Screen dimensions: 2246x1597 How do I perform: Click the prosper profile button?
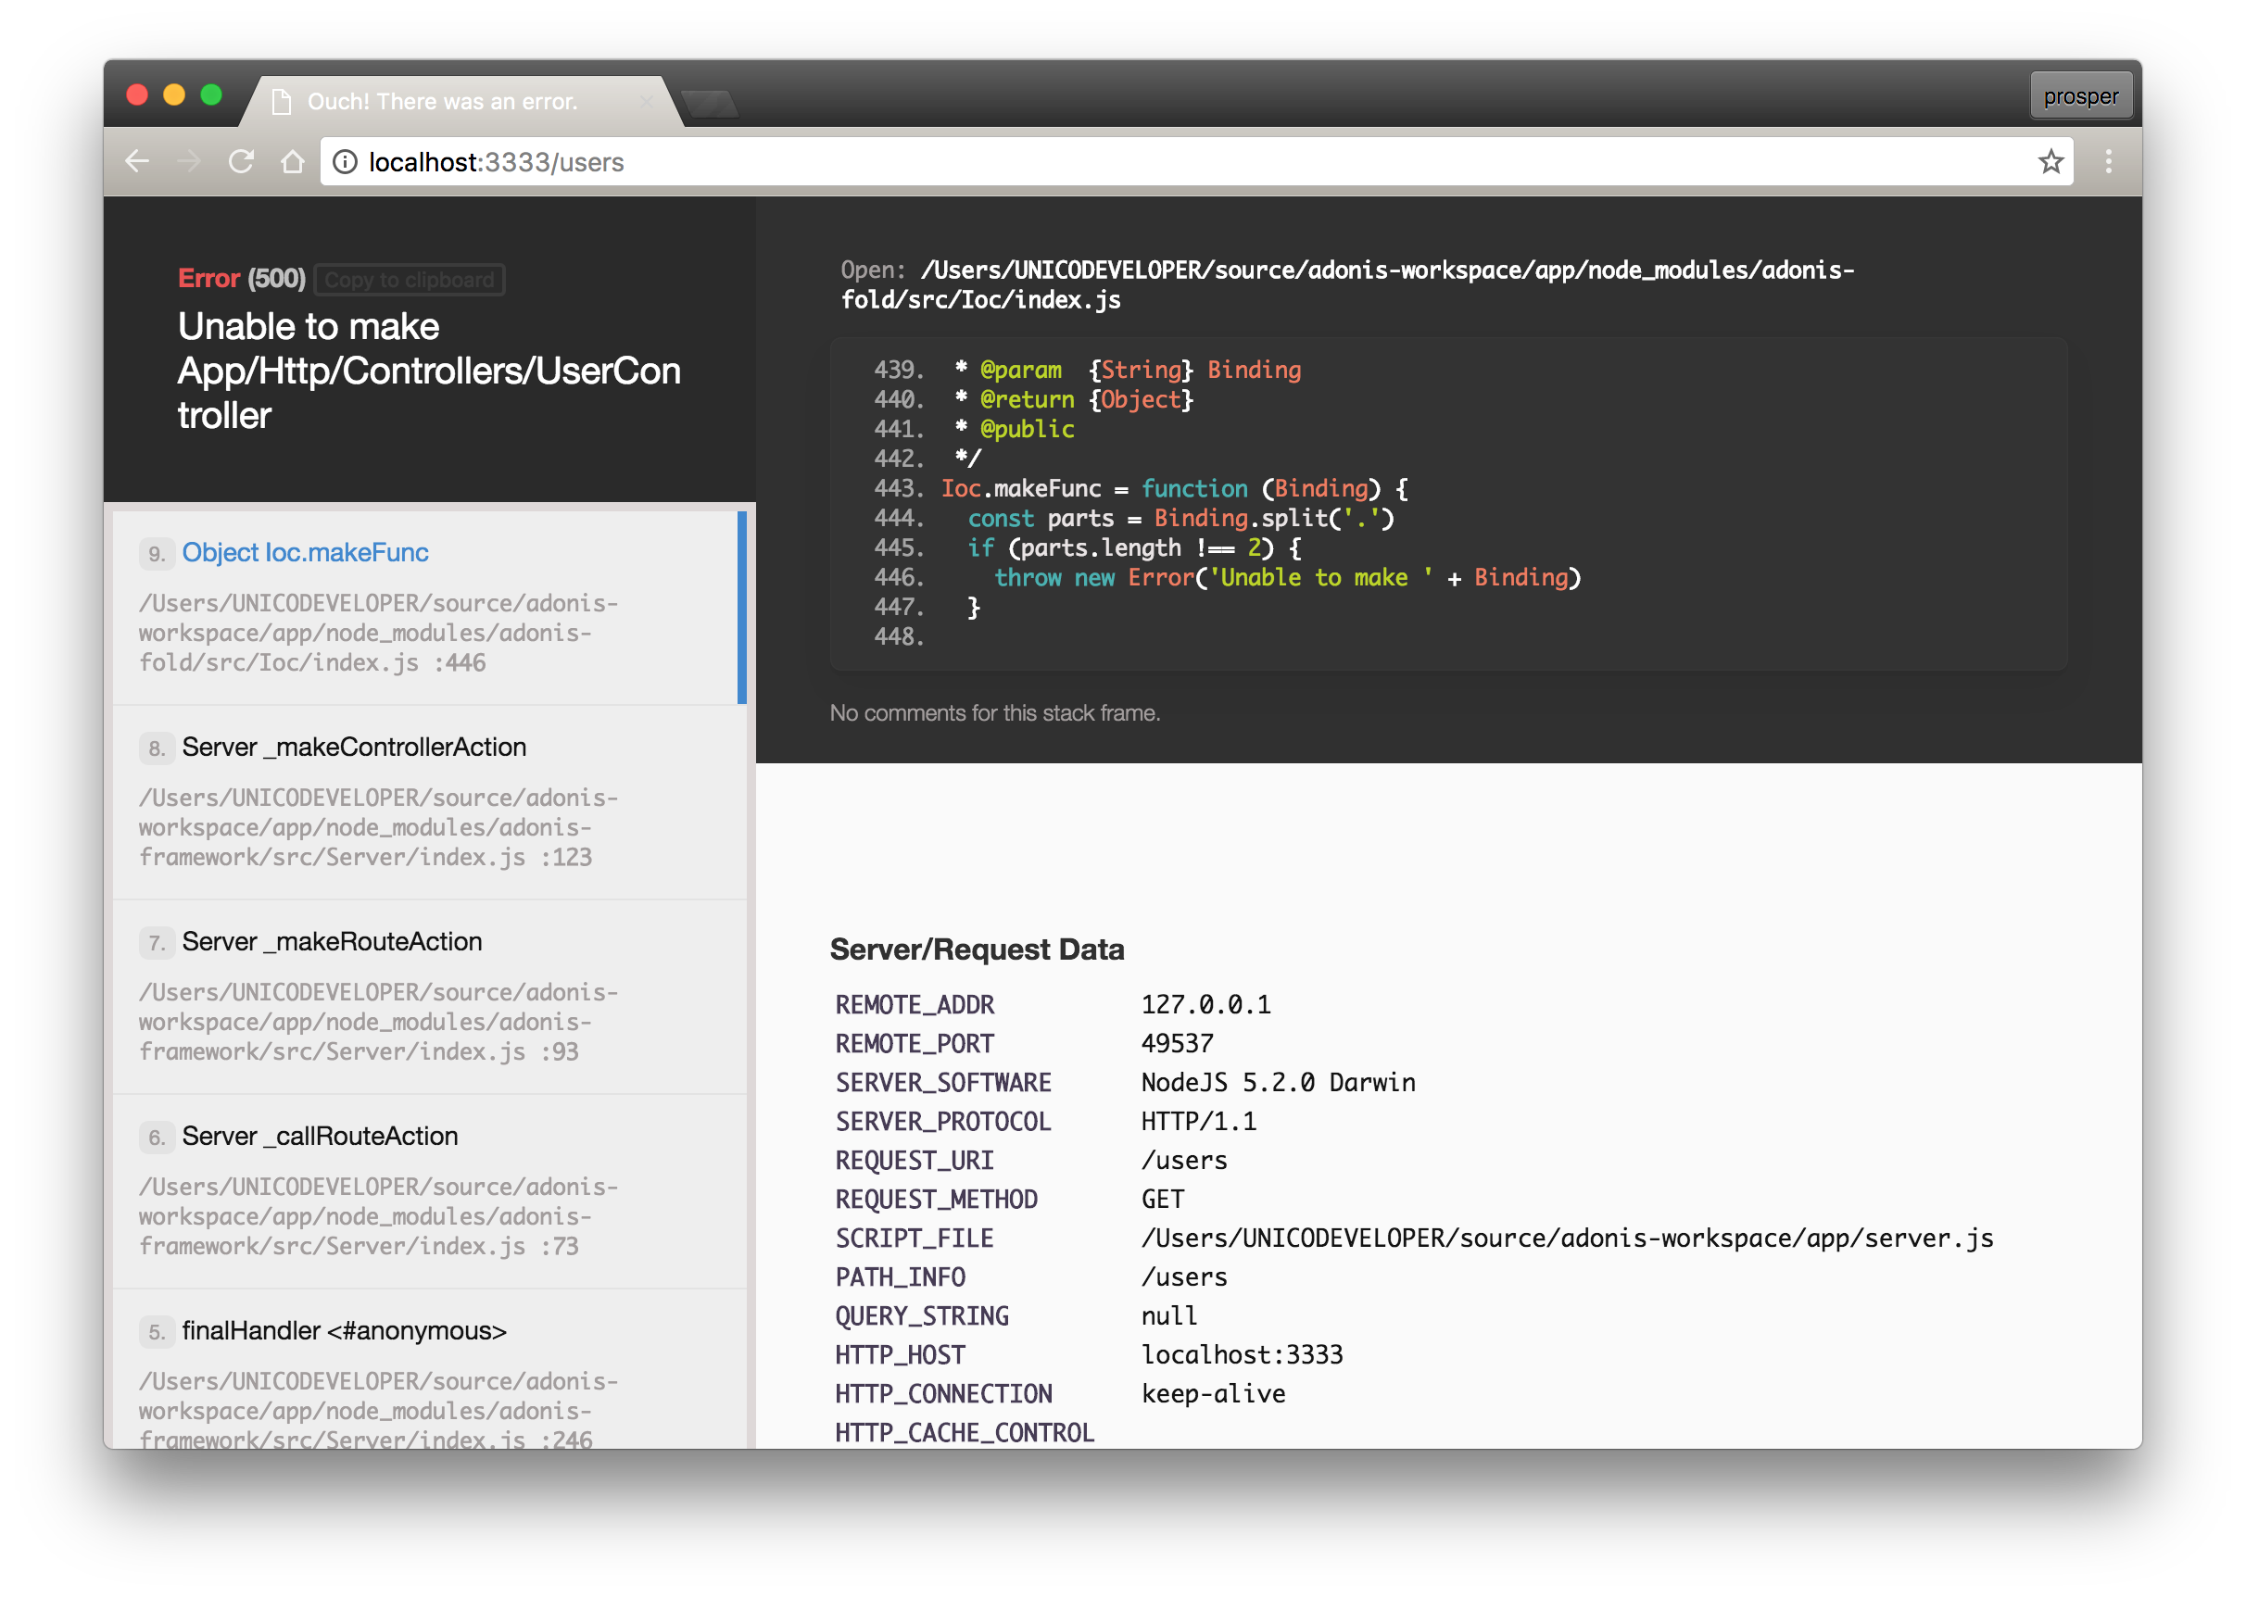[x=2081, y=96]
